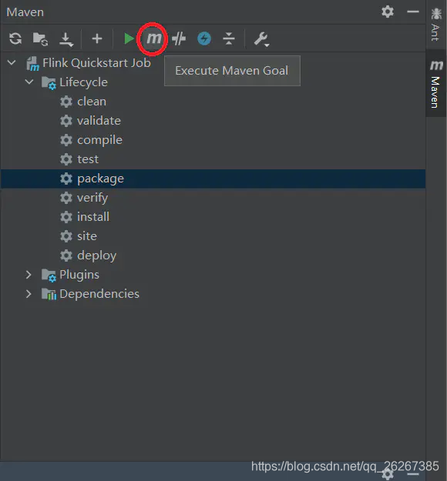Switch to the Ant tool window tab
The height and width of the screenshot is (481, 447).
tap(435, 25)
